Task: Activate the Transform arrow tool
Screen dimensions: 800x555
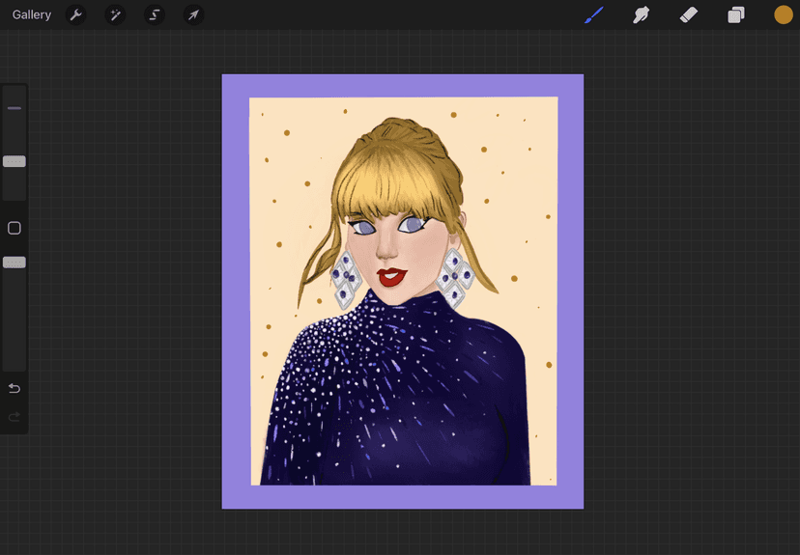Action: tap(194, 14)
